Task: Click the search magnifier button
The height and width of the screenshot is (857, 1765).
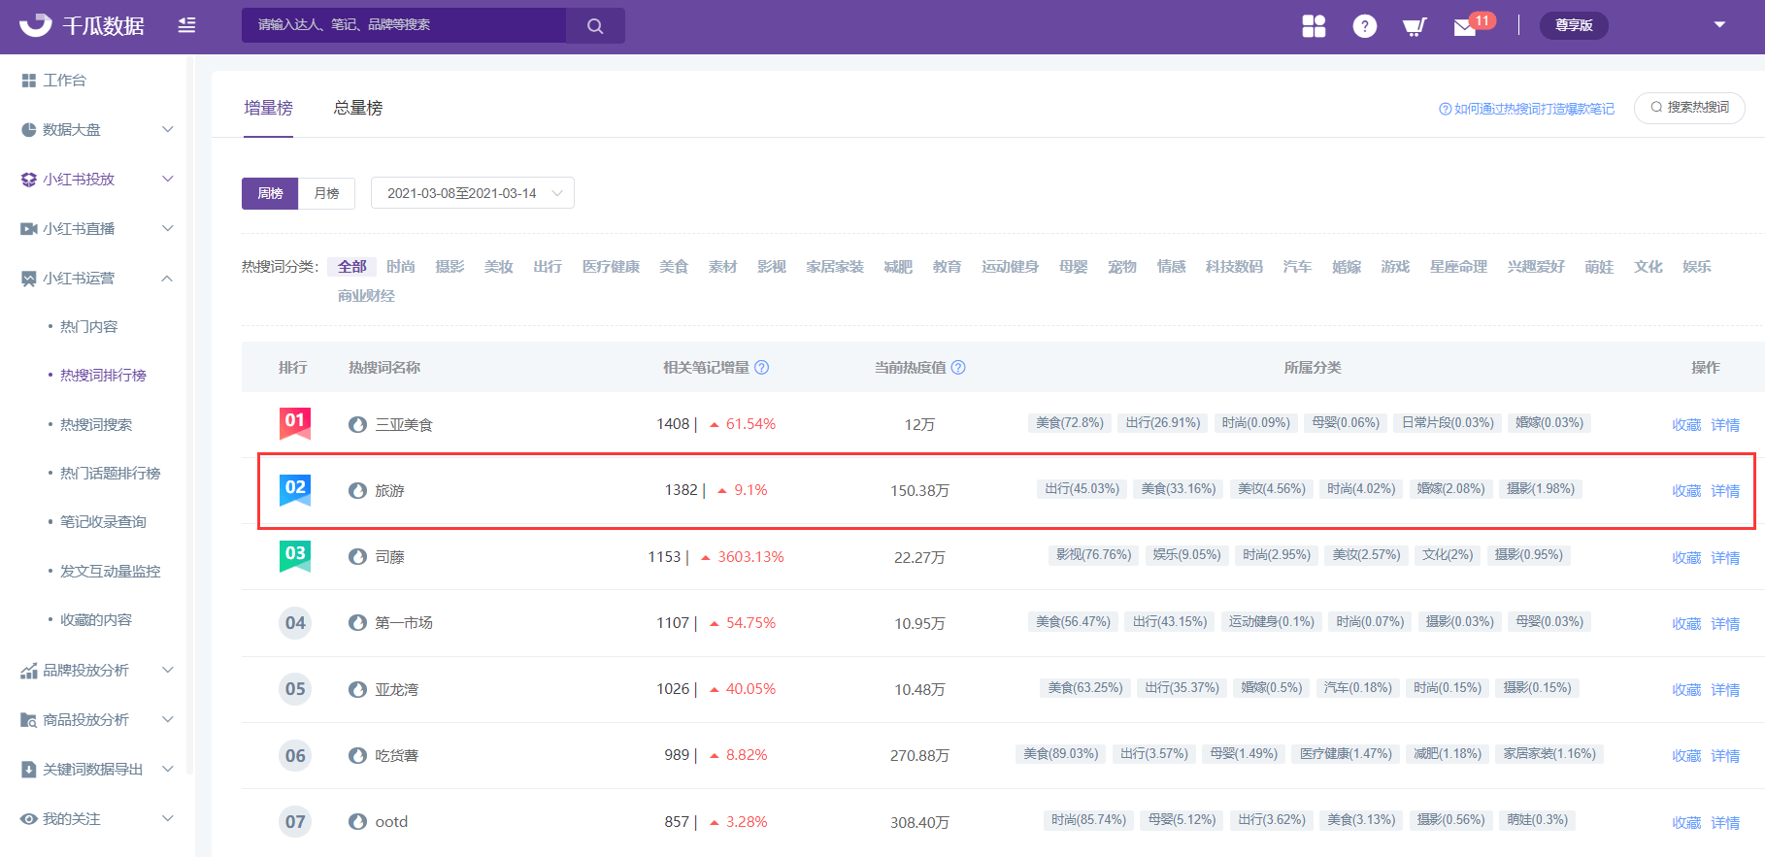Action: [x=595, y=25]
